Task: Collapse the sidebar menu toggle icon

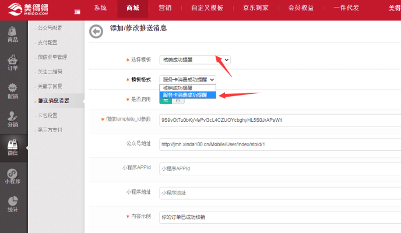Action: pyautogui.click(x=78, y=12)
